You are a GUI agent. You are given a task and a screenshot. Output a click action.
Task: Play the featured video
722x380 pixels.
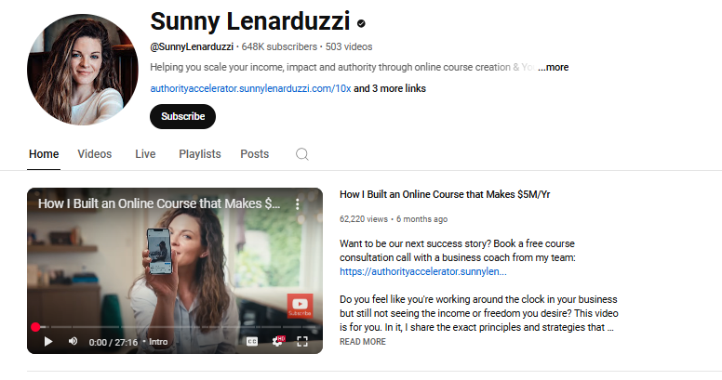47,341
